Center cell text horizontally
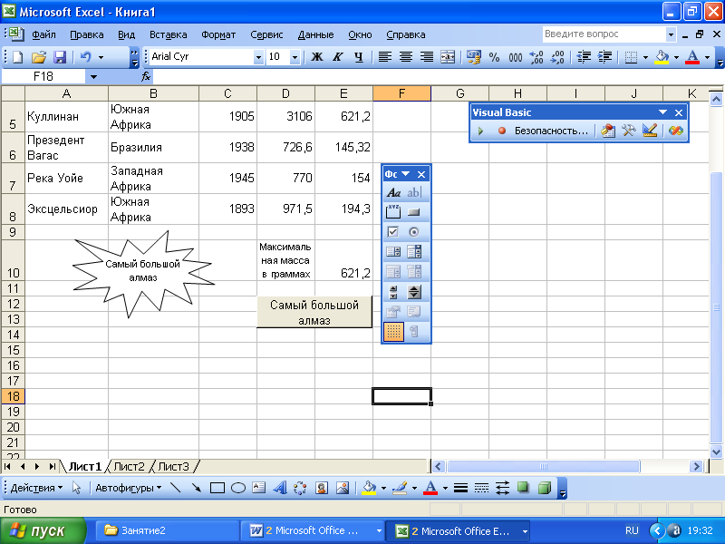Screen dimensions: 725x544 pyautogui.click(x=405, y=57)
